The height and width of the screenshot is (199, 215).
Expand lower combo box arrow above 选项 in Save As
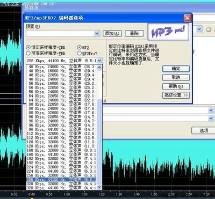point(211,118)
